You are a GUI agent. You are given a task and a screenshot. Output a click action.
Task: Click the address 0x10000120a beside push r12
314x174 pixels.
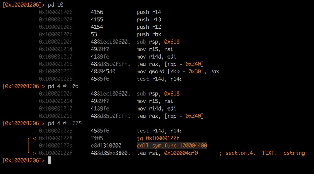55,27
